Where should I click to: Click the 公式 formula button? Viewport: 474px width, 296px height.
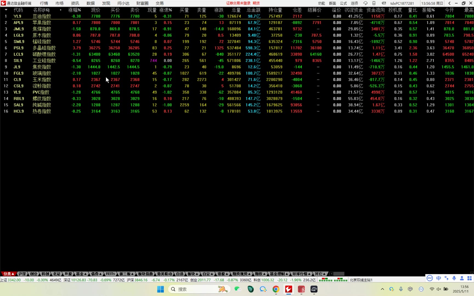(x=343, y=3)
